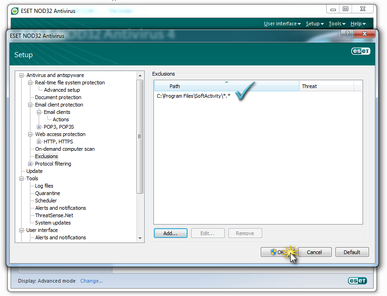Collapse the Email client protection node
Viewport: 387px width, 296px height.
pos(30,105)
